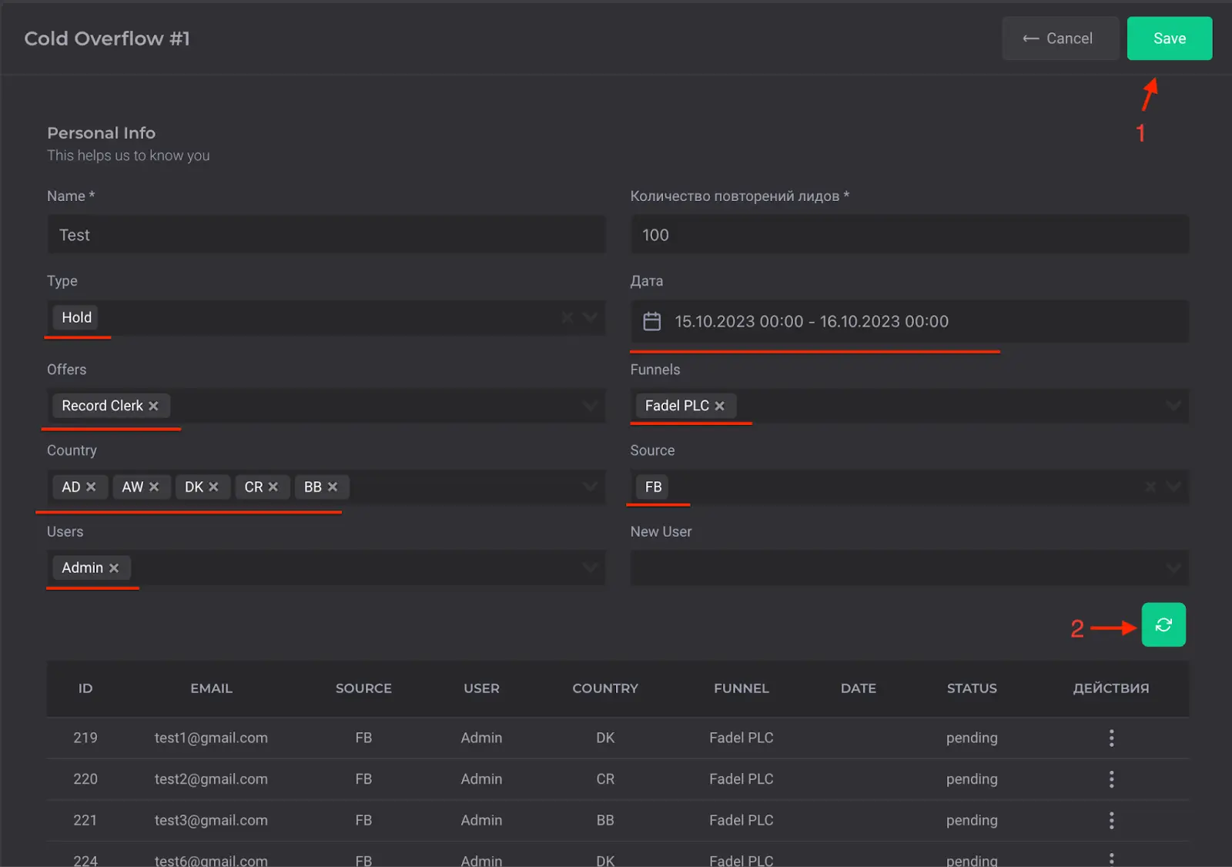The height and width of the screenshot is (867, 1232).
Task: Click pending status in row 220
Action: point(972,779)
